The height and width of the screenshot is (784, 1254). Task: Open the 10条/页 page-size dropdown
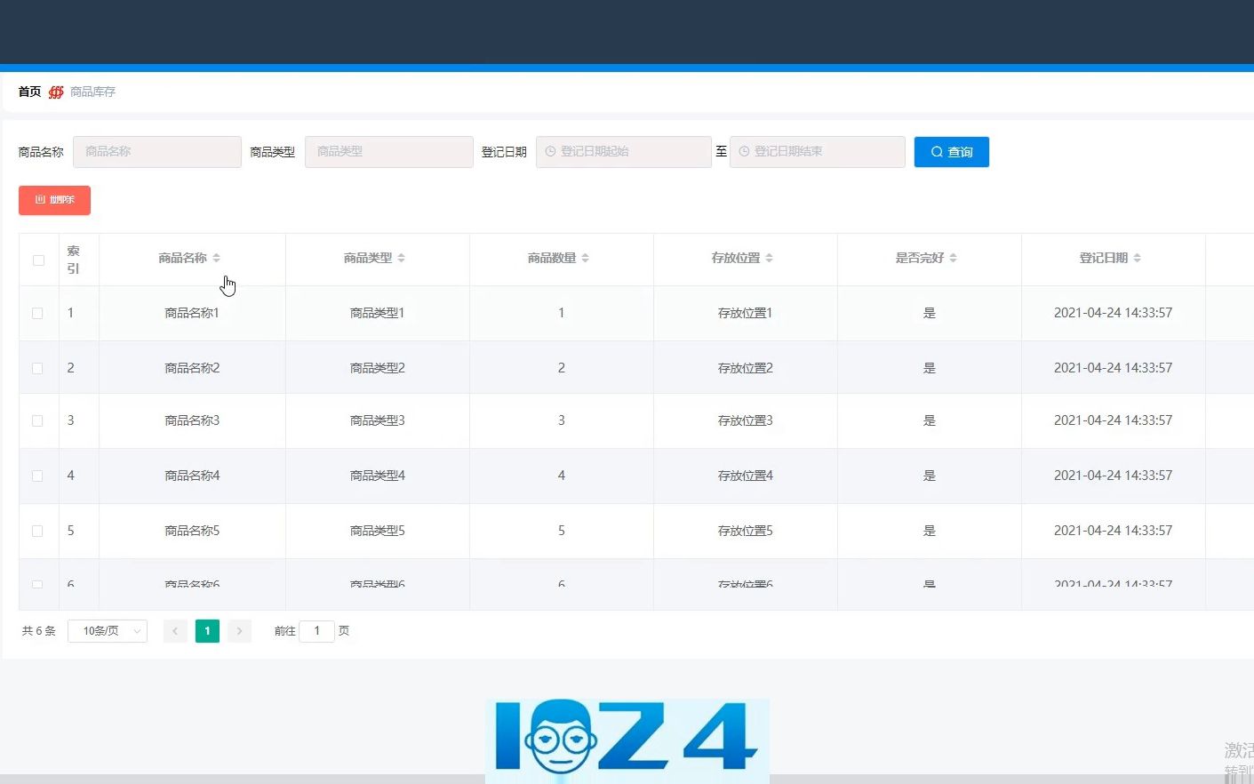(x=107, y=630)
